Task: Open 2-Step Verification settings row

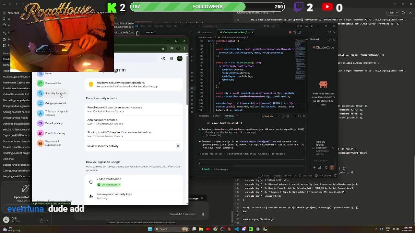Action: [x=134, y=182]
